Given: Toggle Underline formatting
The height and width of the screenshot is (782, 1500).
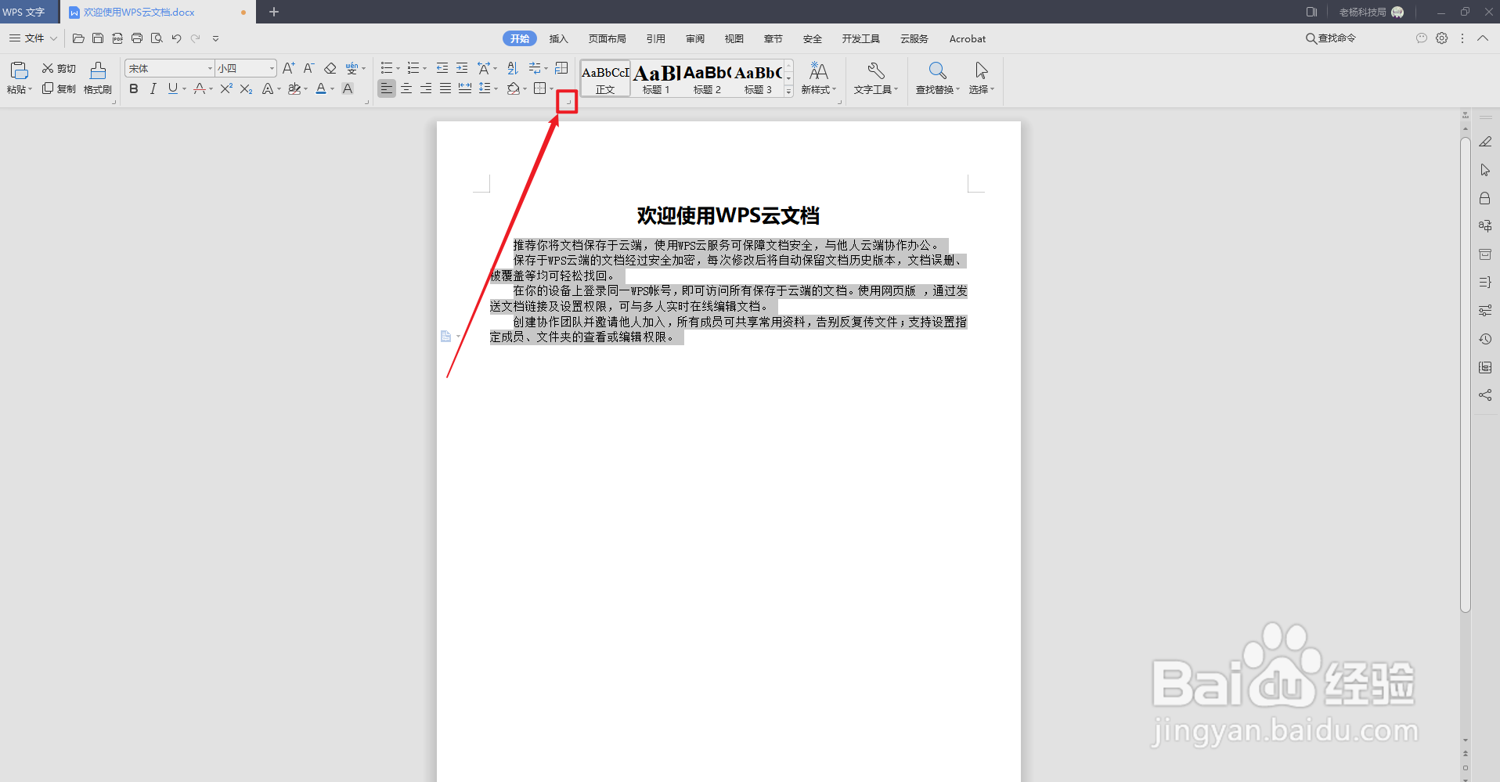Looking at the screenshot, I should click(173, 89).
